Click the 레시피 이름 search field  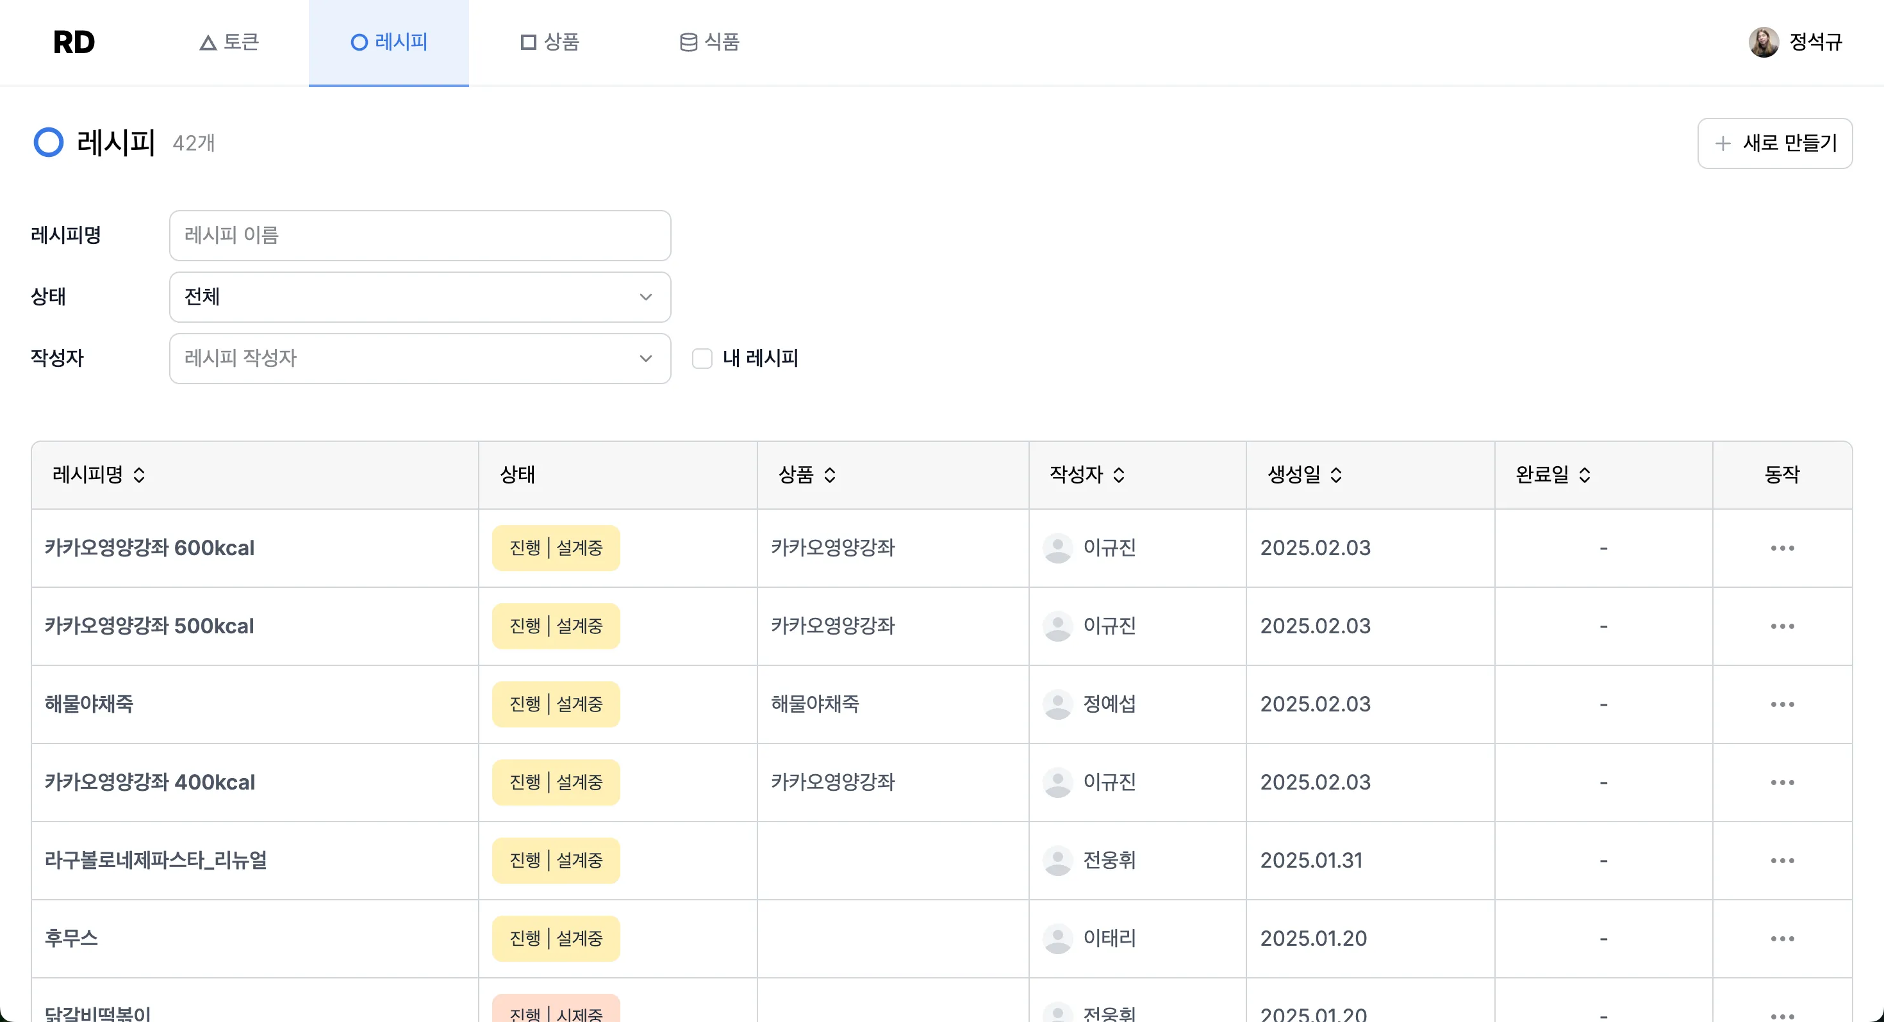click(x=420, y=236)
